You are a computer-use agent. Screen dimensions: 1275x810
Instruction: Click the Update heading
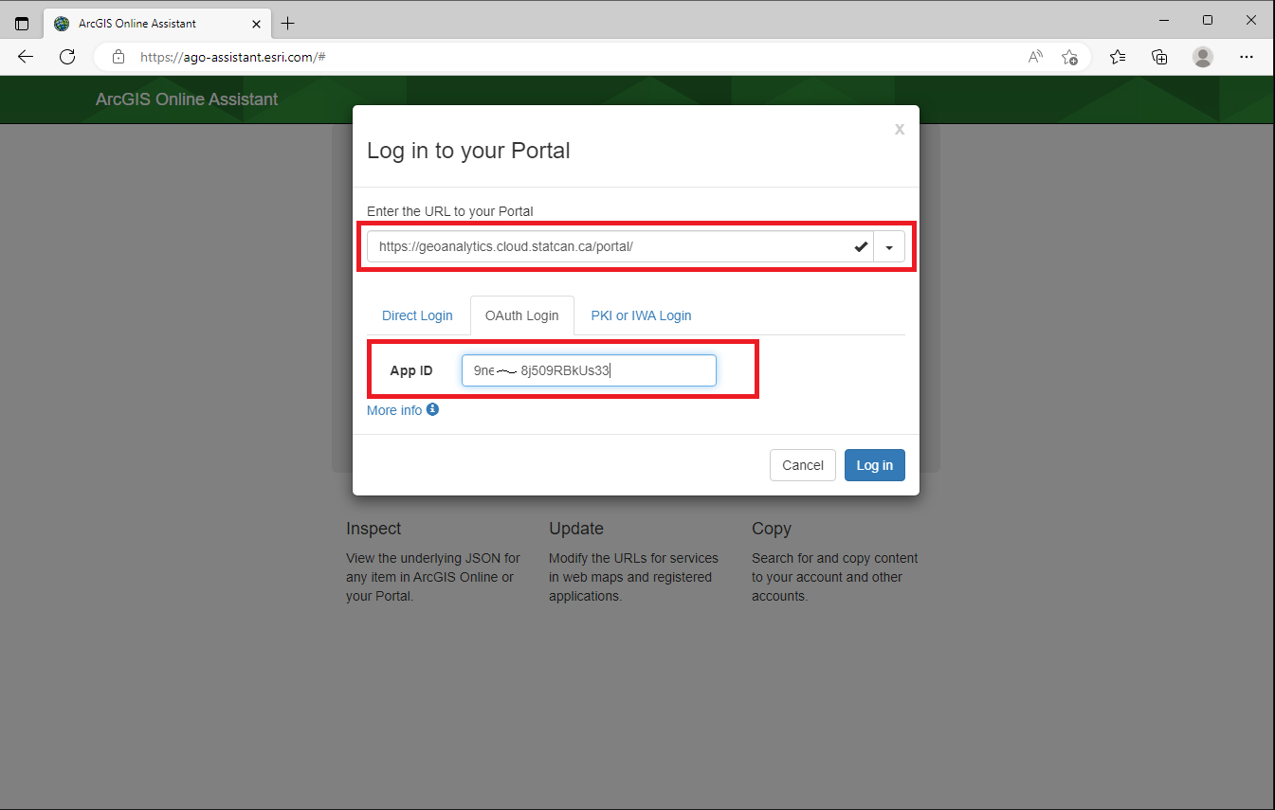576,529
